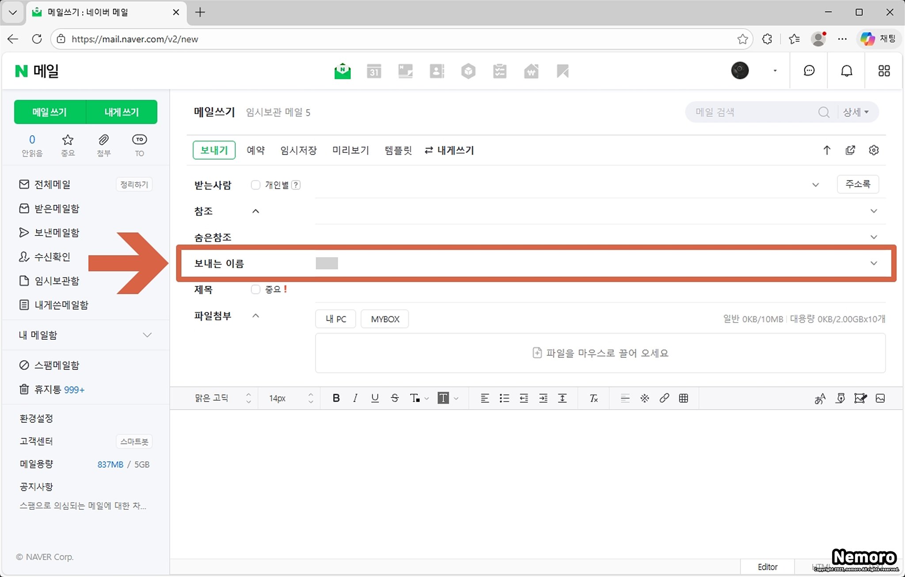905x577 pixels.
Task: Insert a hyperlink using link icon
Action: tap(664, 398)
